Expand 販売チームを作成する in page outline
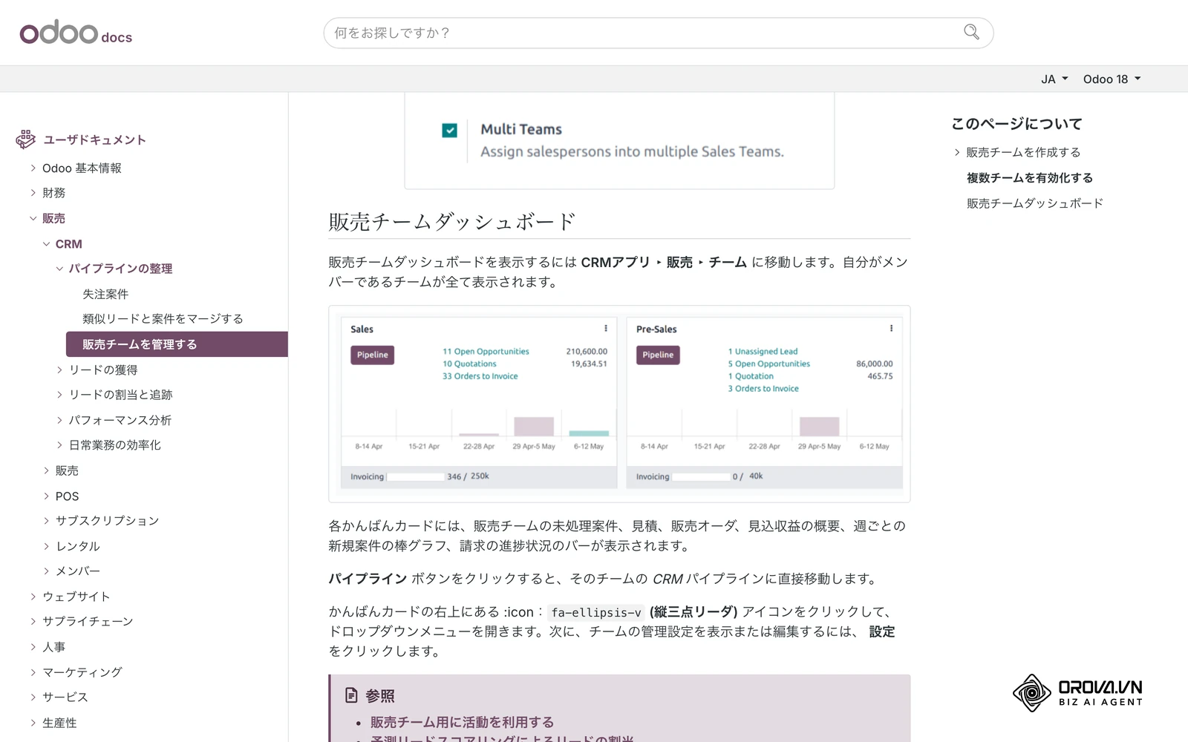This screenshot has width=1188, height=742. click(x=957, y=152)
